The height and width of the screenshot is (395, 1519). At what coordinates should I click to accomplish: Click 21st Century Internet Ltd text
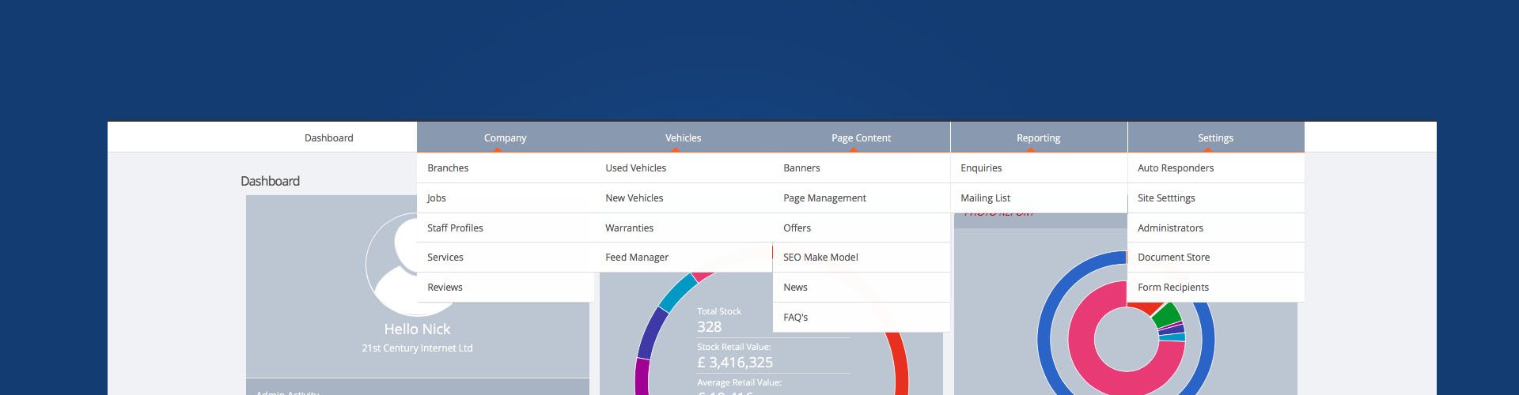pos(417,348)
